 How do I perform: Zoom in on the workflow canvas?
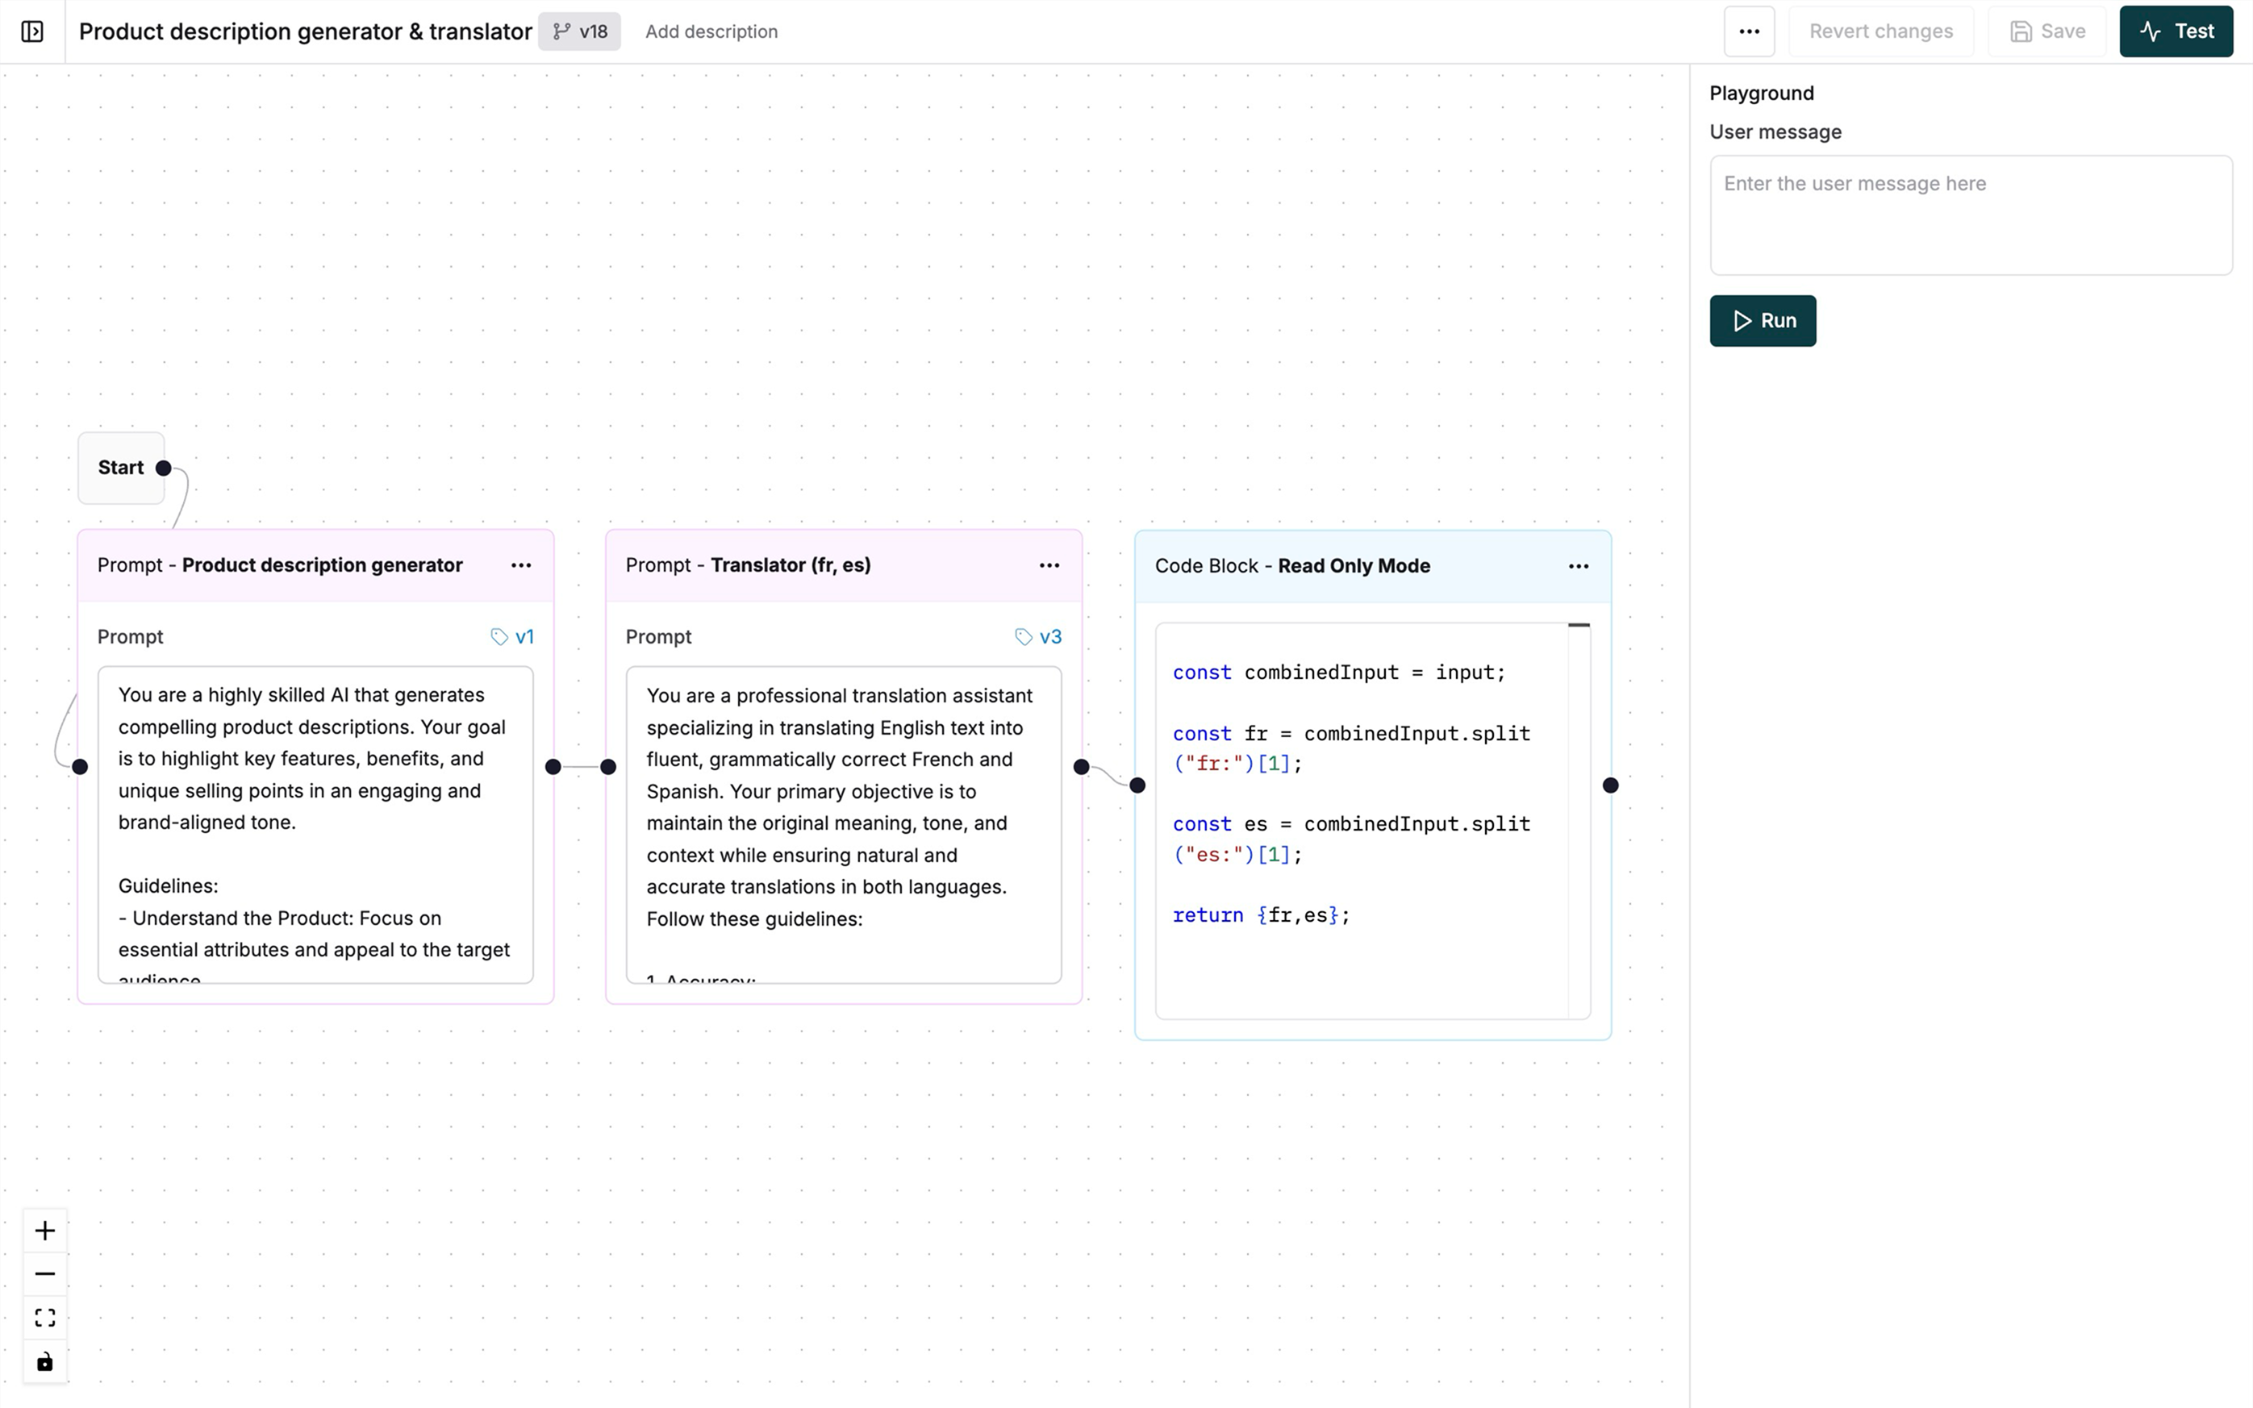(x=44, y=1229)
